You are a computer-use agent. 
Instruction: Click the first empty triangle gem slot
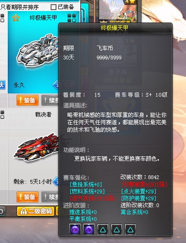103,229
